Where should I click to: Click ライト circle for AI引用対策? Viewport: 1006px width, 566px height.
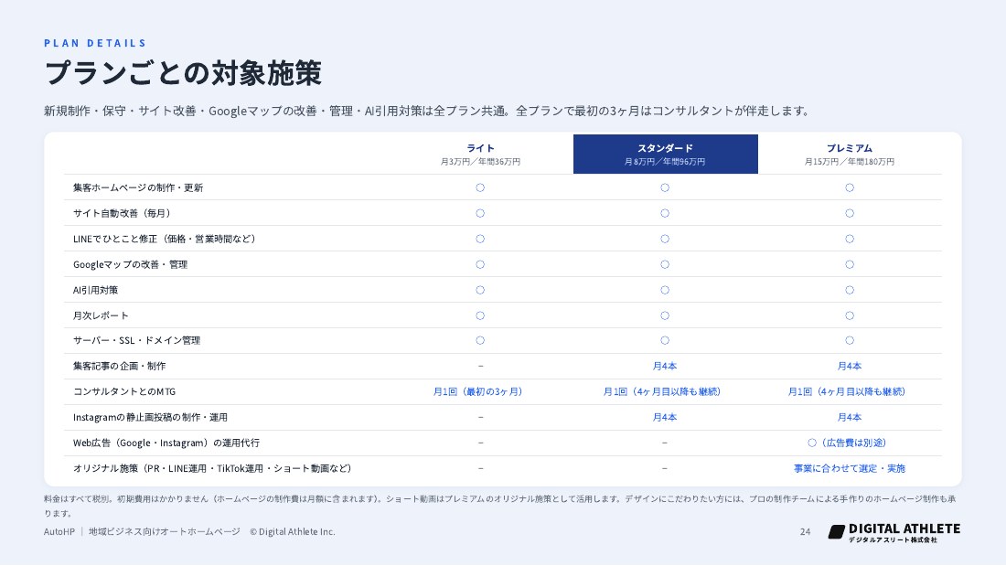(480, 290)
